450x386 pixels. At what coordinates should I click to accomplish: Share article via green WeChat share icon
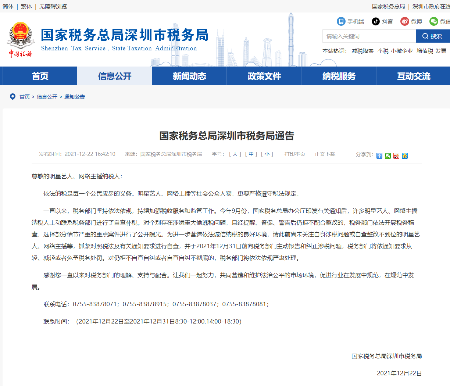point(388,156)
